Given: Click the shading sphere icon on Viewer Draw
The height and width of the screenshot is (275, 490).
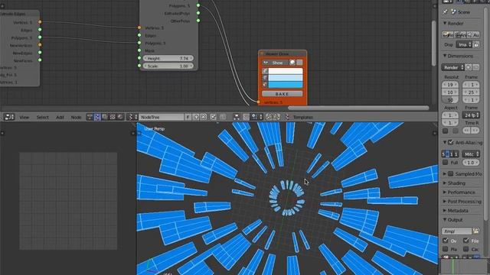Looking at the screenshot, I should [292, 63].
